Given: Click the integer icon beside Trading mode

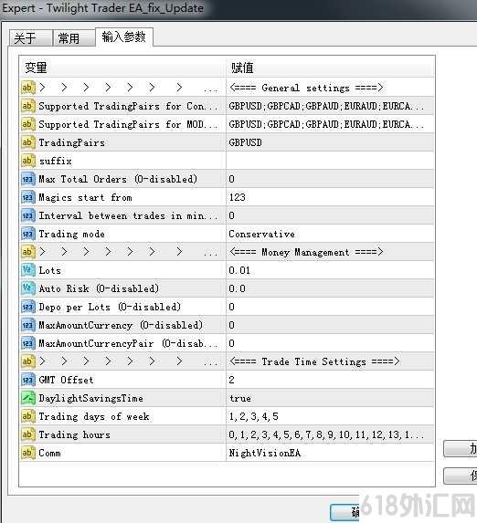Looking at the screenshot, I should pos(27,234).
